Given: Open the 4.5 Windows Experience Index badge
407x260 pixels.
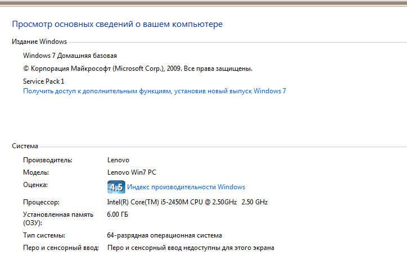Looking at the screenshot, I should click(116, 187).
